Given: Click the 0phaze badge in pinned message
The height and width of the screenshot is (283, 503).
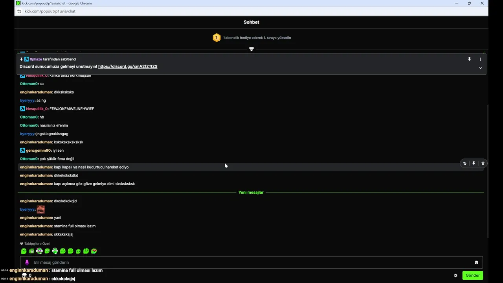Looking at the screenshot, I should (x=26, y=59).
